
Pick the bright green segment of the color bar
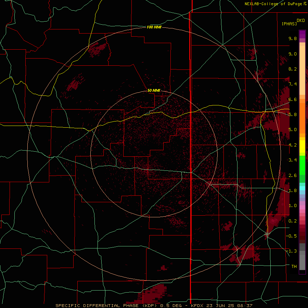click(x=302, y=165)
